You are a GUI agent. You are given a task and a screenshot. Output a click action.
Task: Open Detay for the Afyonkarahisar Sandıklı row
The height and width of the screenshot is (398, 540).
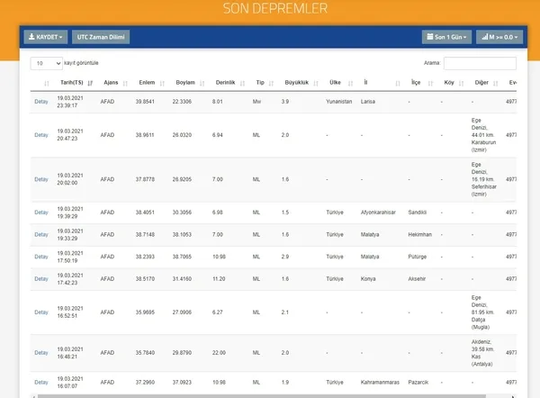pyautogui.click(x=41, y=213)
